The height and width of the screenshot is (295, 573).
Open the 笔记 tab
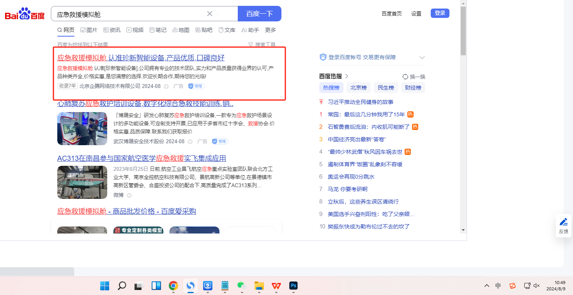click(158, 30)
